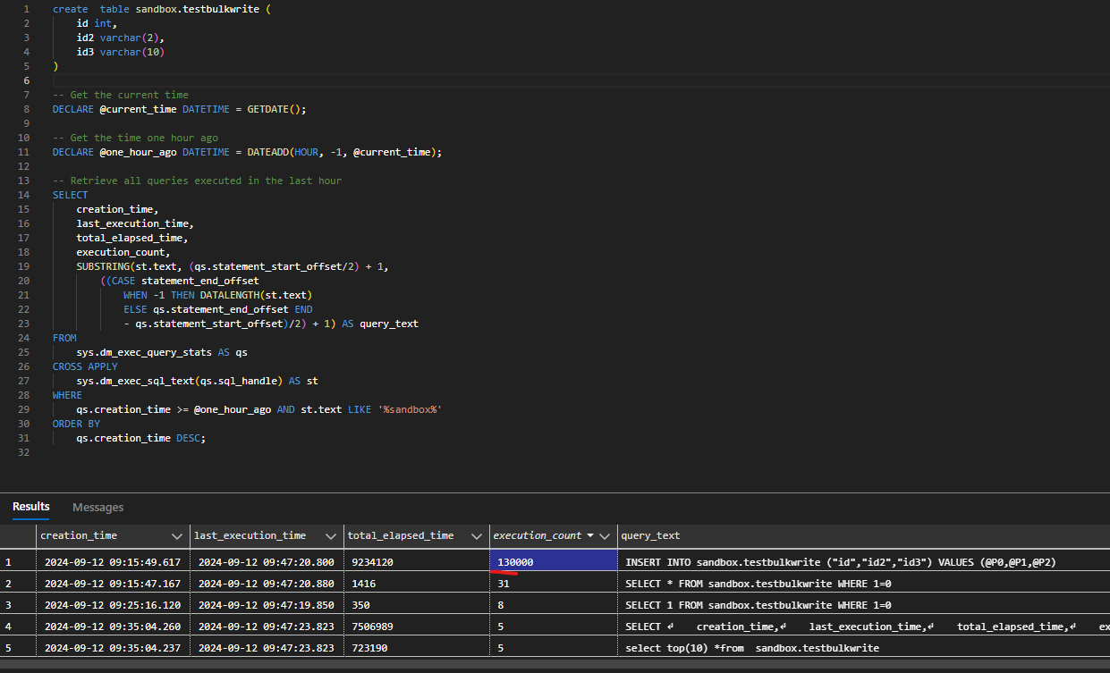Click the execution_count descending sort arrow
Viewport: 1110px width, 673px height.
click(x=590, y=536)
